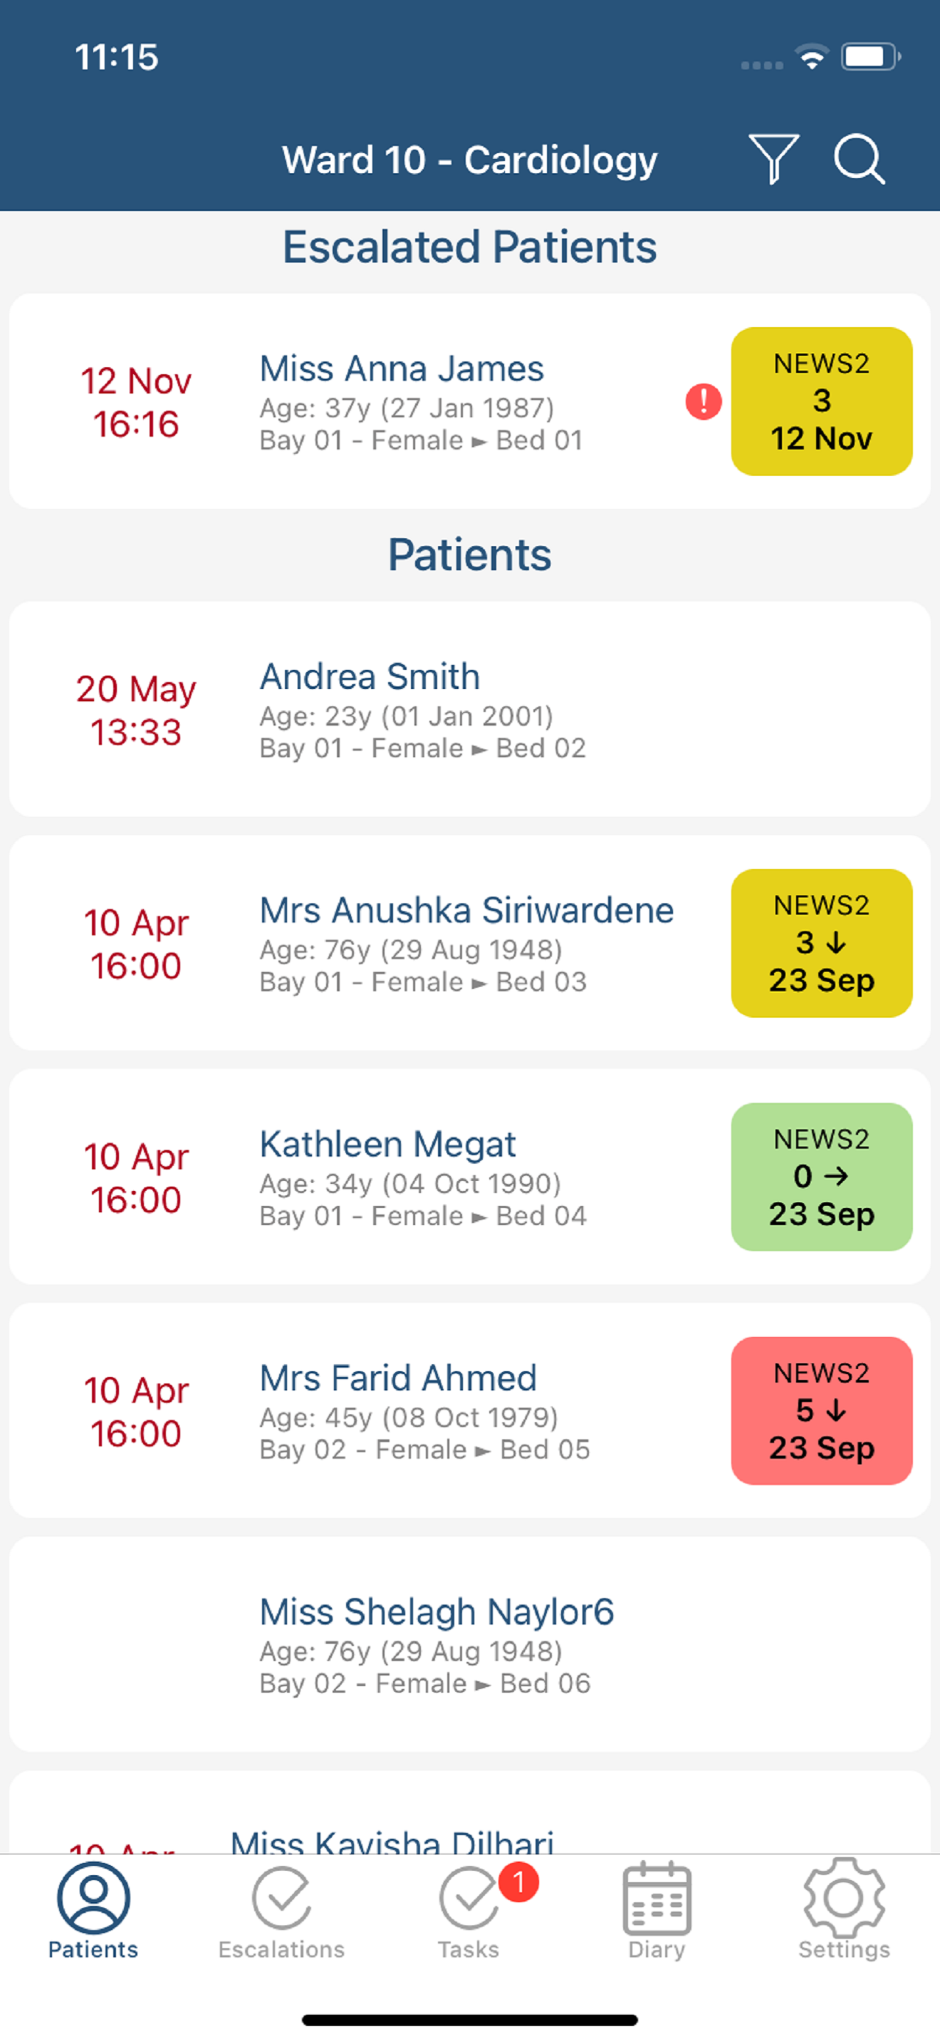940x2044 pixels.
Task: Open Andrea Smith patient record
Action: coord(470,708)
